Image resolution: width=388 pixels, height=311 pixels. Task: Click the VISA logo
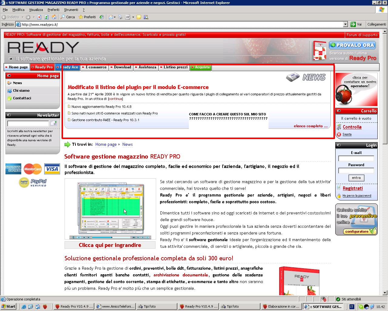[52, 169]
